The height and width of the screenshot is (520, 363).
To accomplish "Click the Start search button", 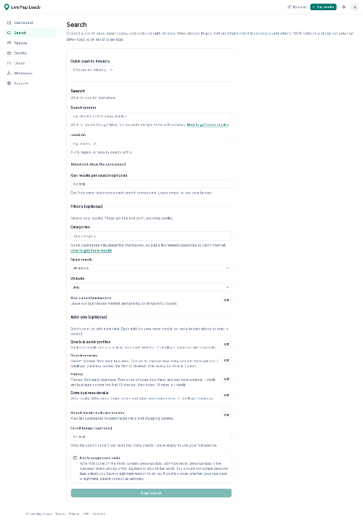I will tap(151, 493).
